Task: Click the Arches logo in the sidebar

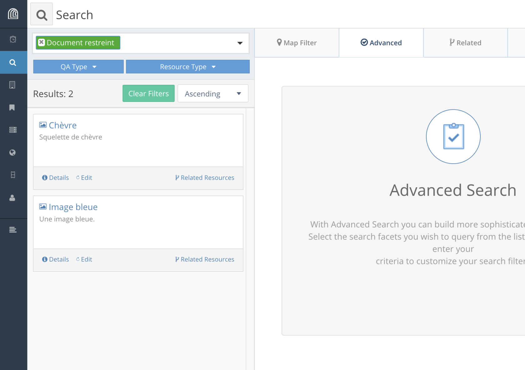Action: [13, 14]
